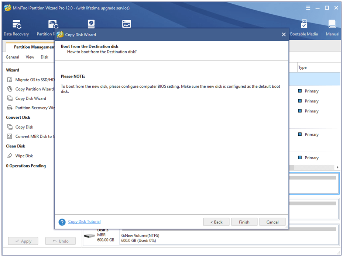The image size is (343, 257).
Task: Open the Data Recovery tool
Action: (x=16, y=28)
